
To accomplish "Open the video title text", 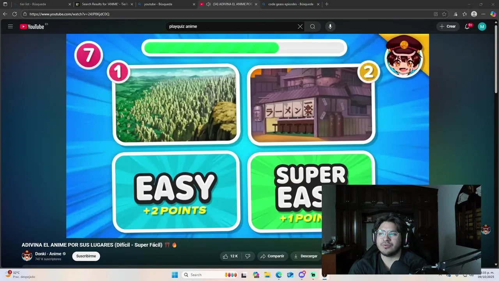I will [99, 245].
